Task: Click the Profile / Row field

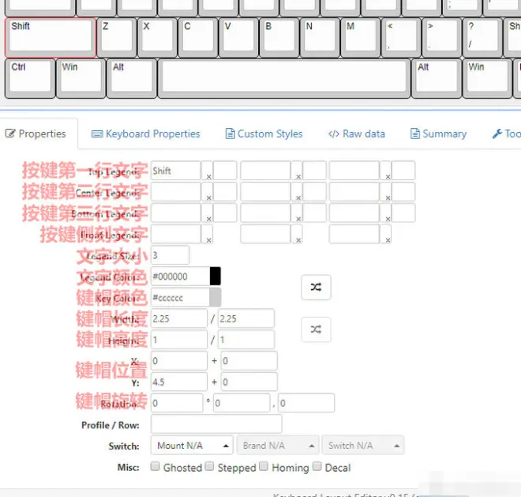Action: 216,424
